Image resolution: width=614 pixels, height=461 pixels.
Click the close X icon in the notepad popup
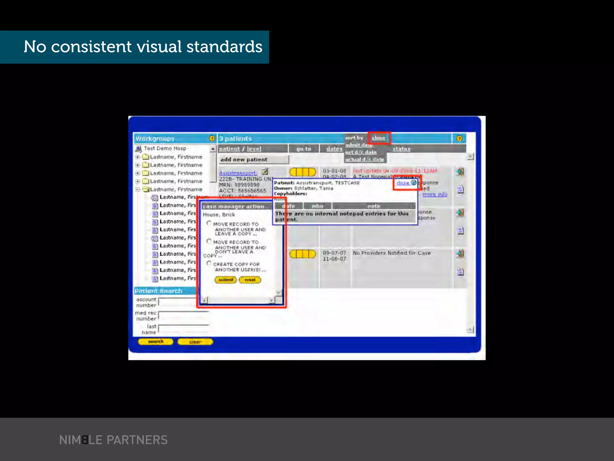[413, 182]
